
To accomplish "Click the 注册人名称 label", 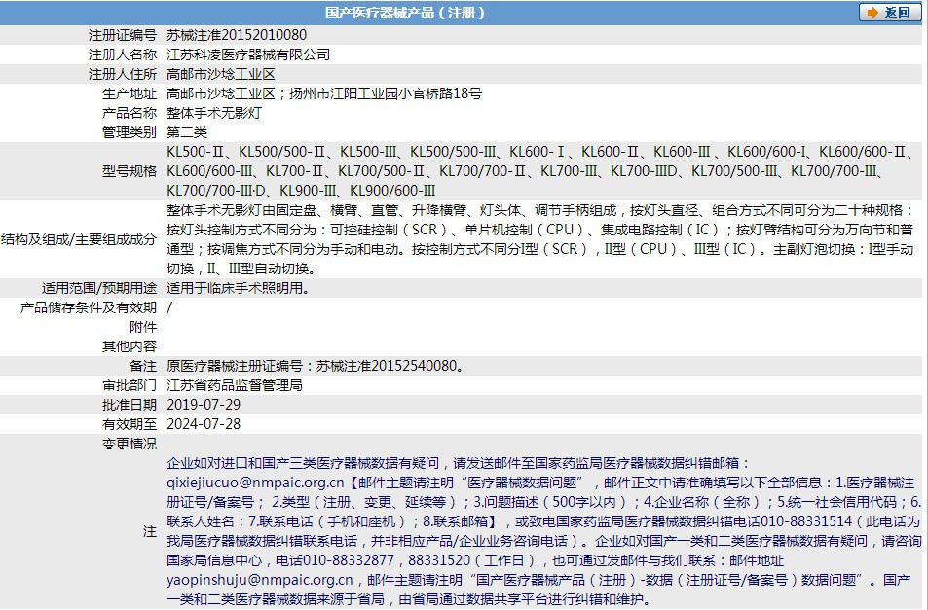I will (x=123, y=54).
